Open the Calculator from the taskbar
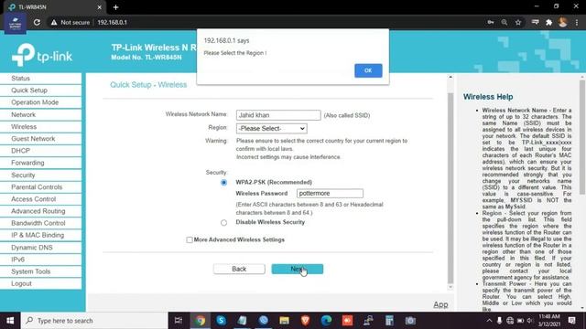 (x=389, y=321)
